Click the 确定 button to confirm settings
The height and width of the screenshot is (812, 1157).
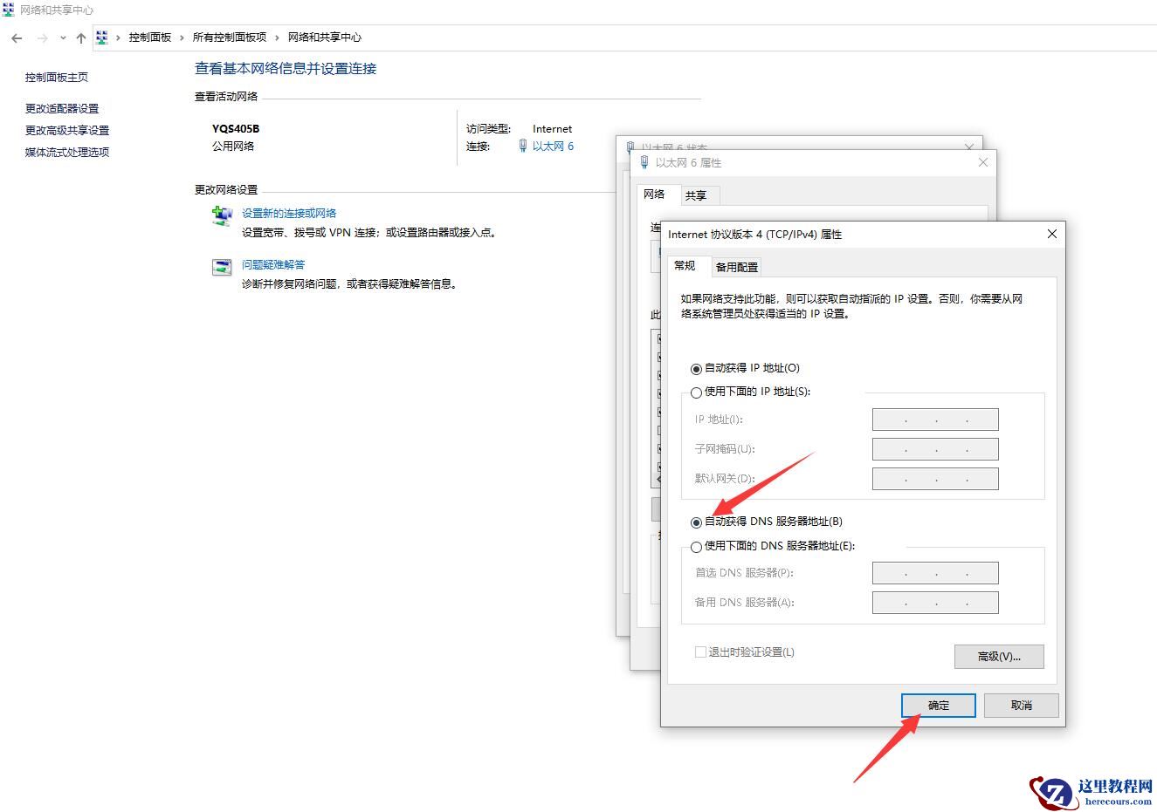(938, 706)
